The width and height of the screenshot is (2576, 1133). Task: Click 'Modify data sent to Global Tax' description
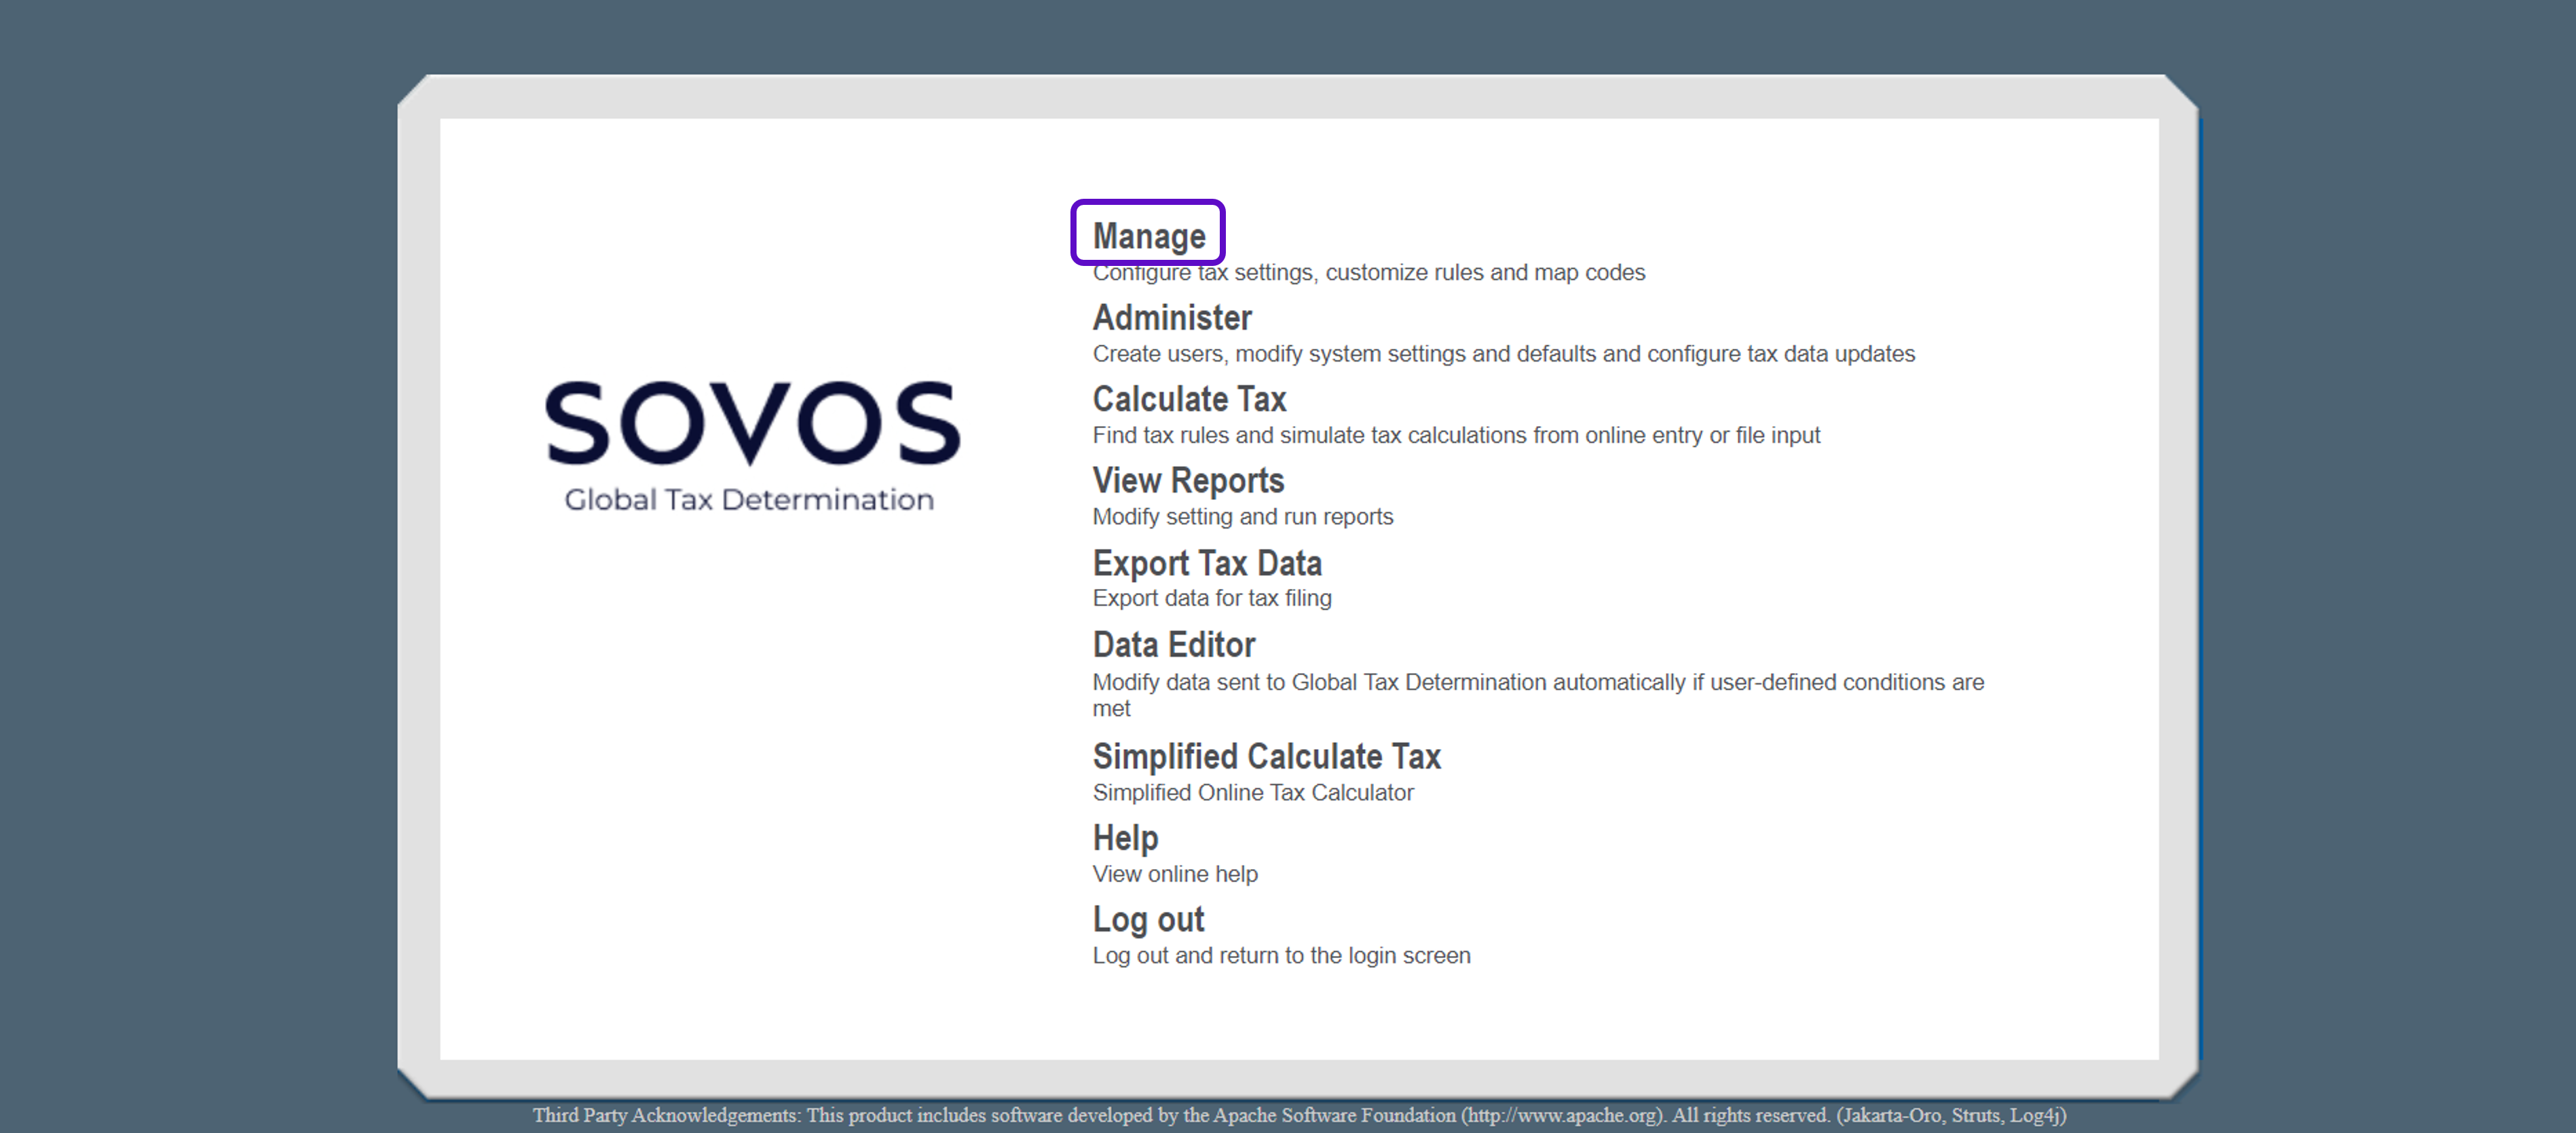tap(1537, 683)
